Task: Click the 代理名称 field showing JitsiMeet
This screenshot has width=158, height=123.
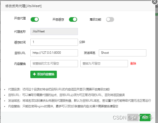Action: 54,31
